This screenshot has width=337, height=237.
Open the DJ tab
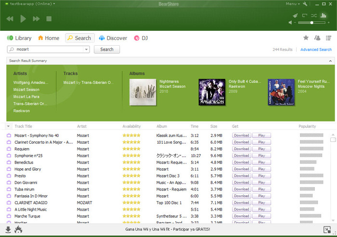pyautogui.click(x=141, y=38)
